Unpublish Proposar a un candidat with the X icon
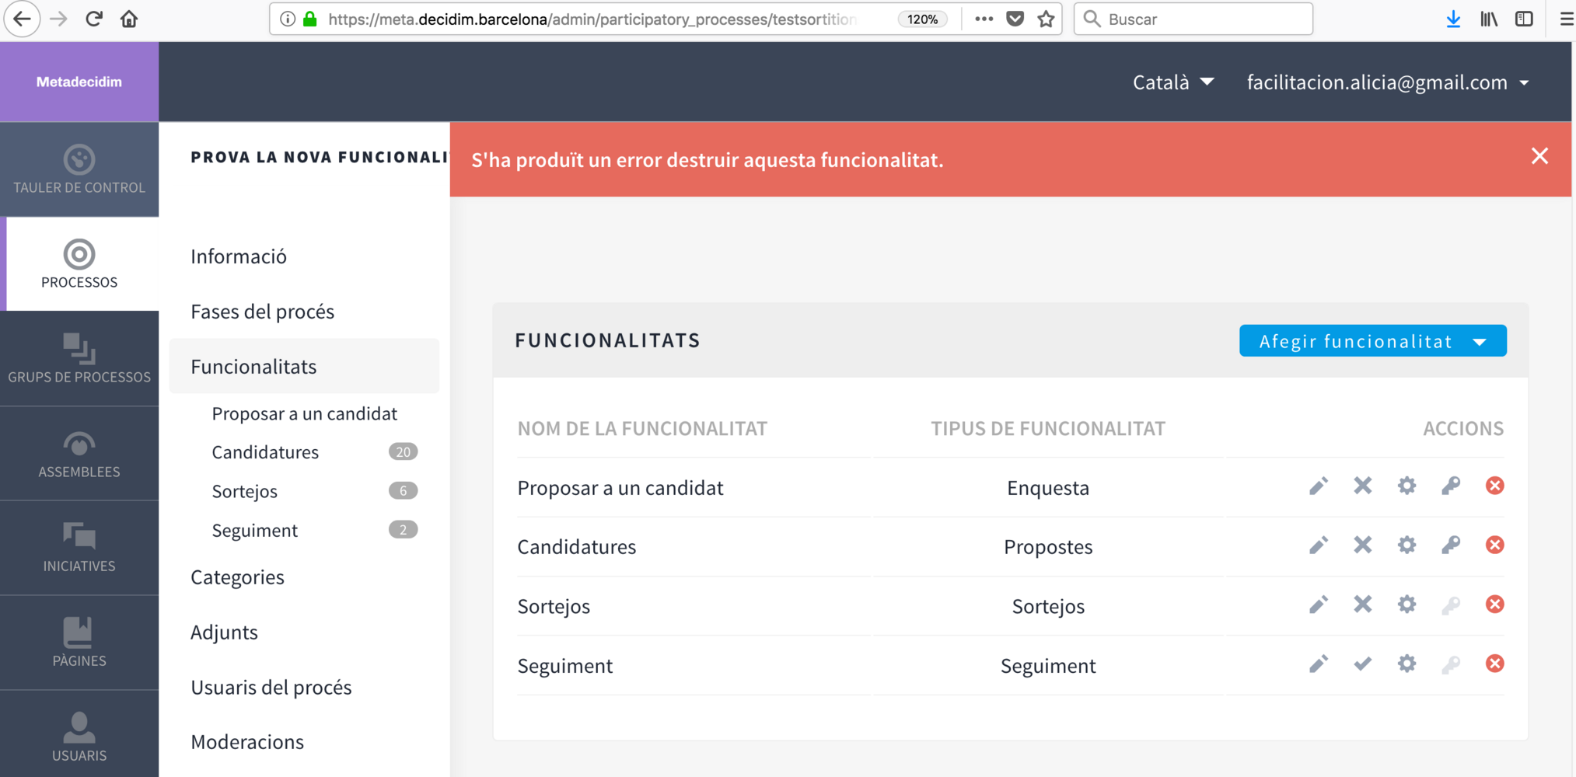 click(1362, 486)
